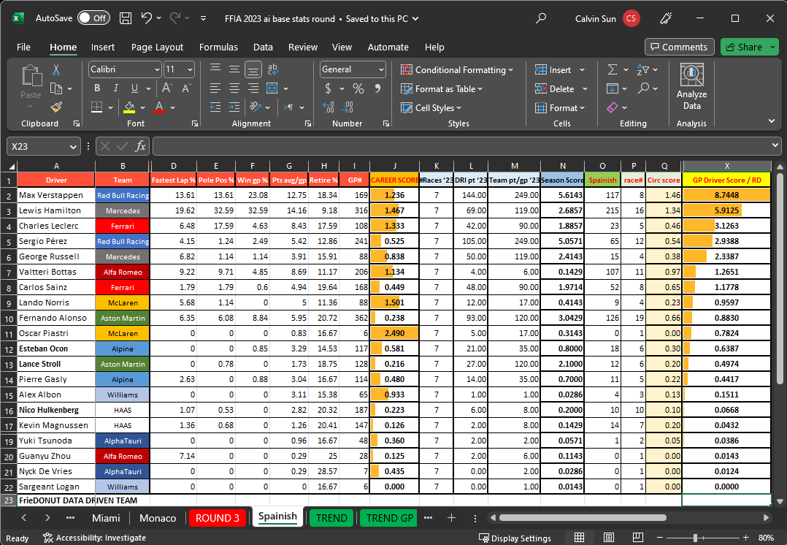Click Increase Decimal icon
Screen dimensions: 787x545
coord(329,107)
